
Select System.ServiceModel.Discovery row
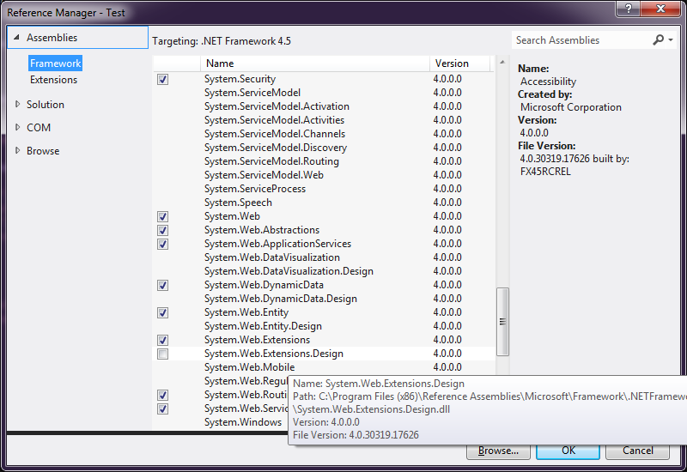324,148
